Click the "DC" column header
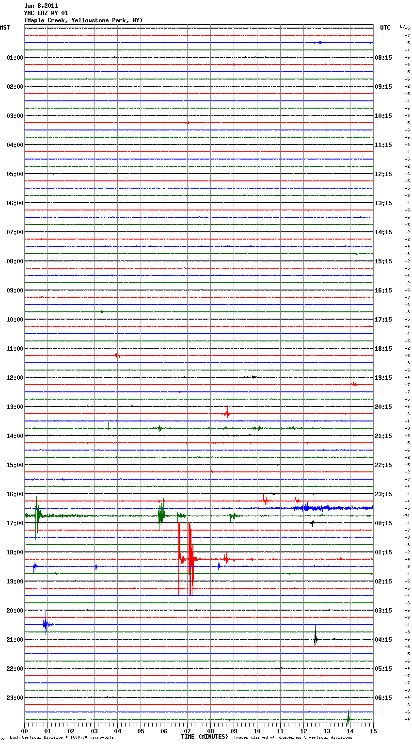Viewport: 412px width, 744px height. (x=402, y=26)
